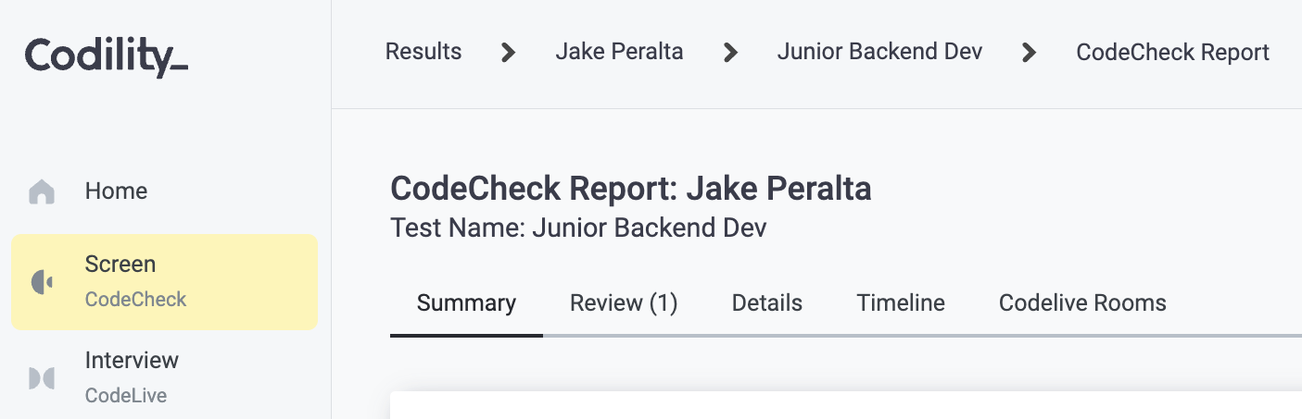Click the chevron after Results breadcrumb
Screen dimensions: 1302x419
click(x=508, y=53)
